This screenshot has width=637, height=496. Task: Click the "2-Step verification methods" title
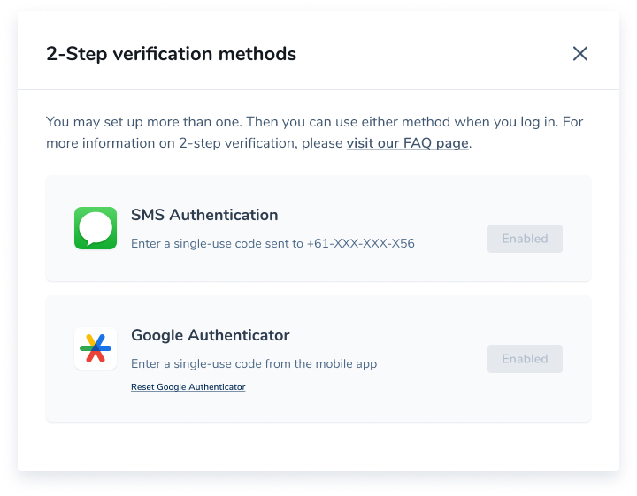pyautogui.click(x=171, y=54)
